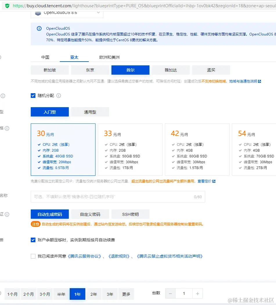Select the 孟买 region button
The width and height of the screenshot is (276, 305).
click(x=211, y=70)
